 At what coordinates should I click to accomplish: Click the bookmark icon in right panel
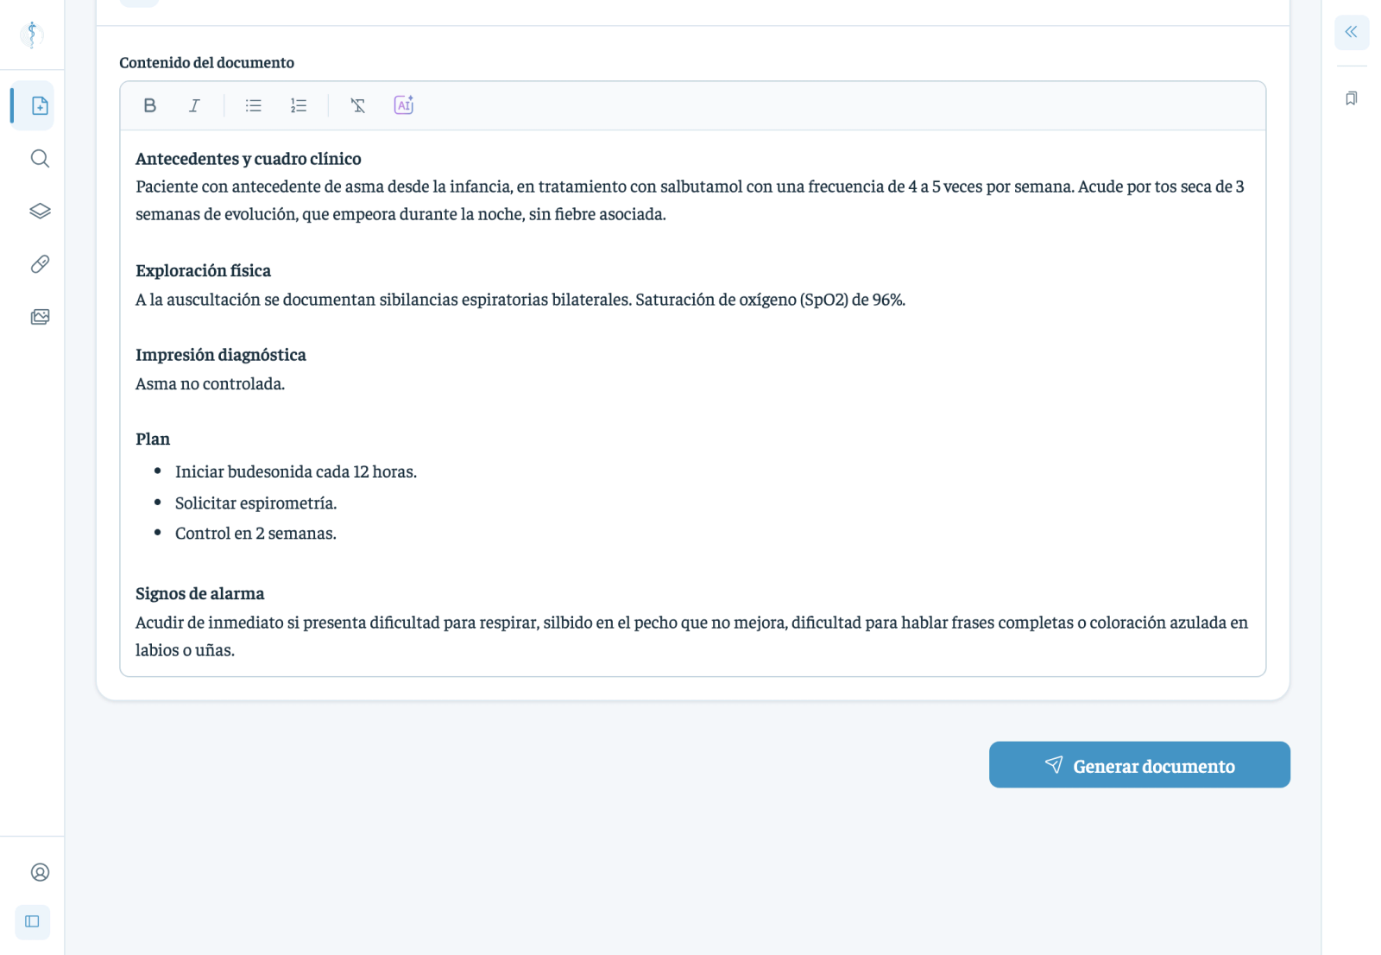[x=1351, y=98]
